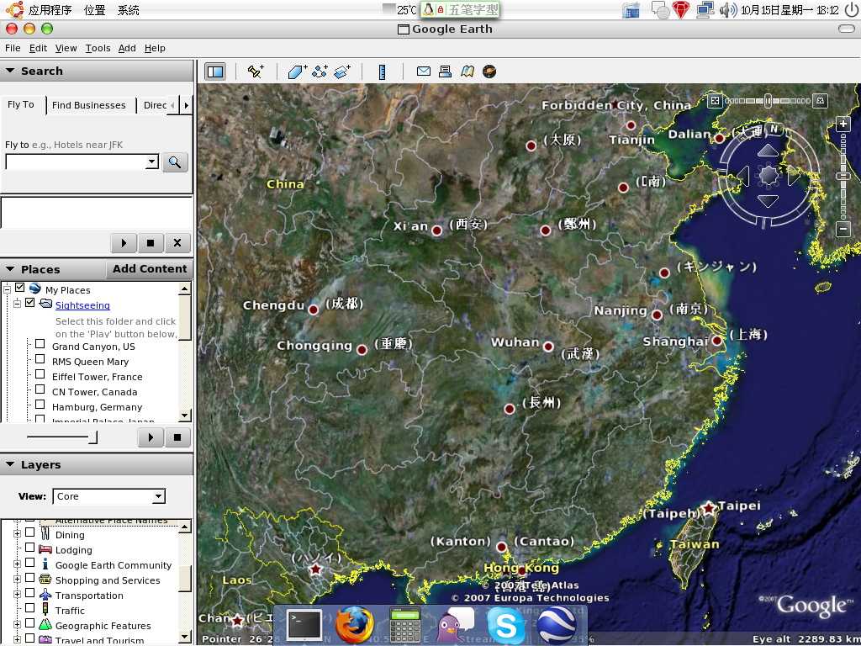
Task: Check the Hamburg, Germany checkbox
Action: pos(40,405)
